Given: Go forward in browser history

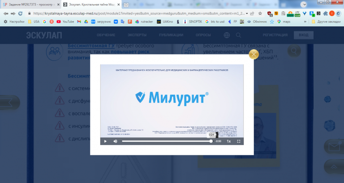Looking at the screenshot, I should 13,13.
